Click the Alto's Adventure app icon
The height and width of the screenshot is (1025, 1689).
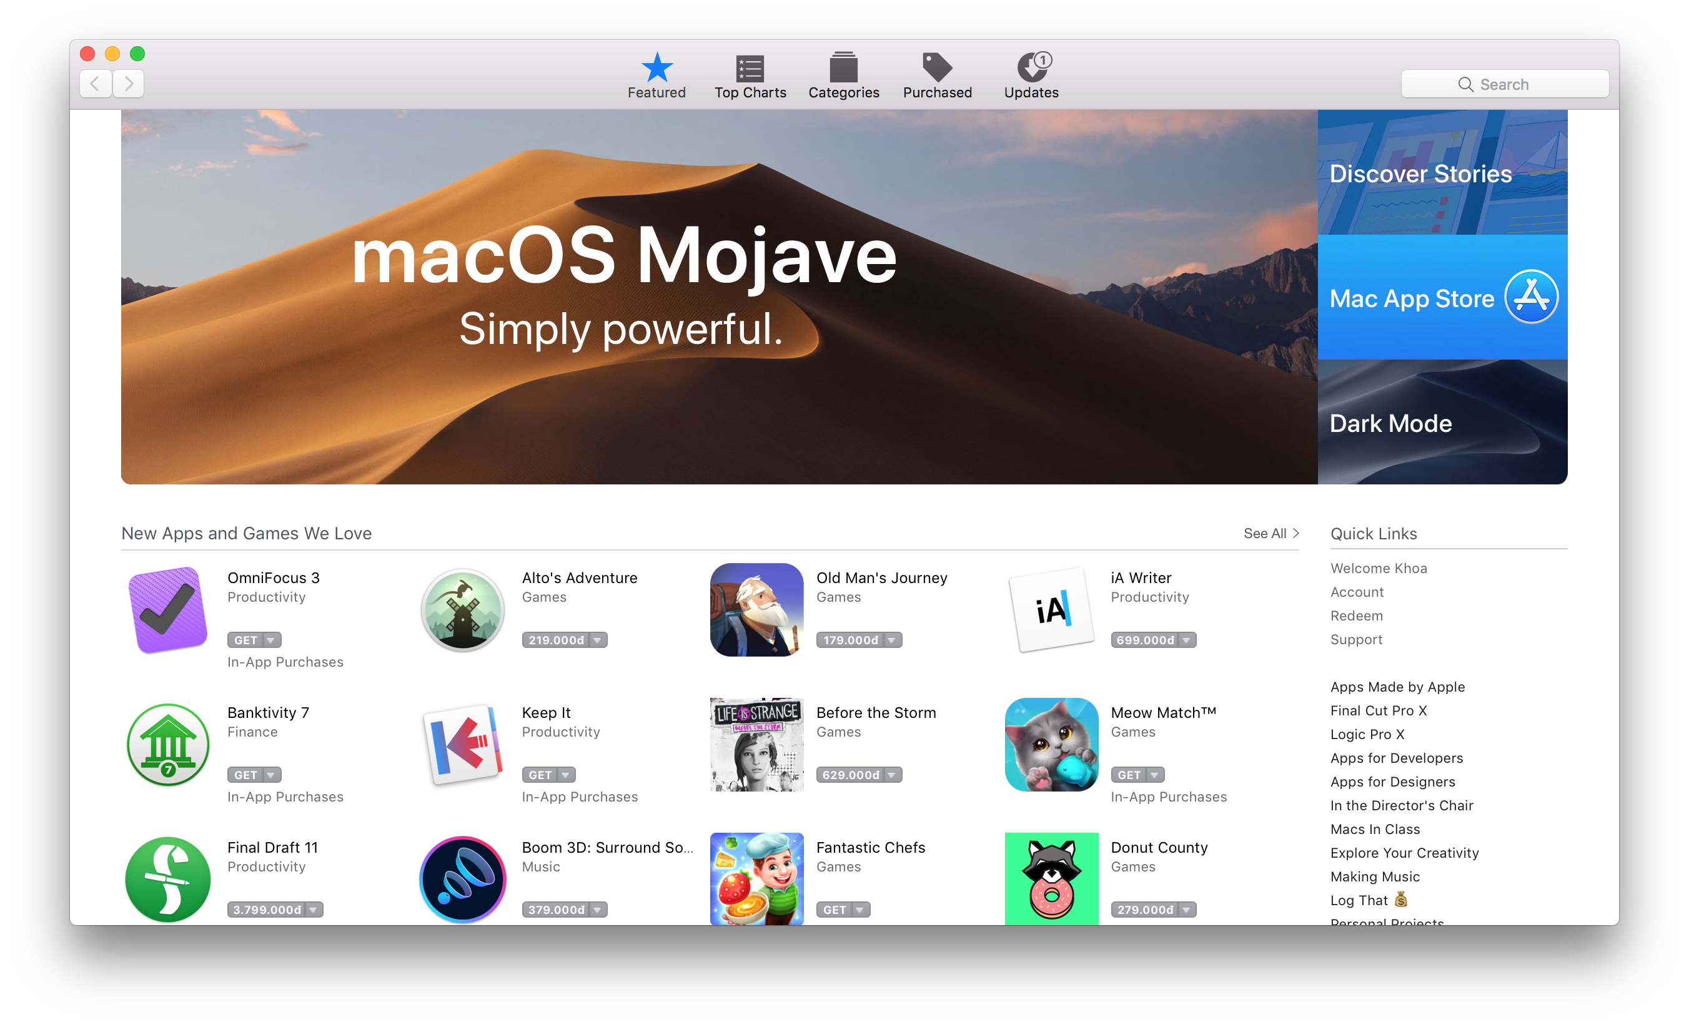click(x=463, y=610)
